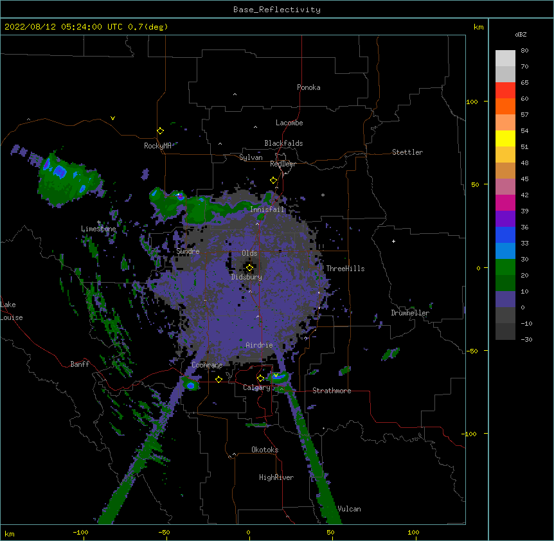Viewport: 554px width, 541px height.
Task: Click the -100 tick on the bottom axis
Action: pos(80,533)
